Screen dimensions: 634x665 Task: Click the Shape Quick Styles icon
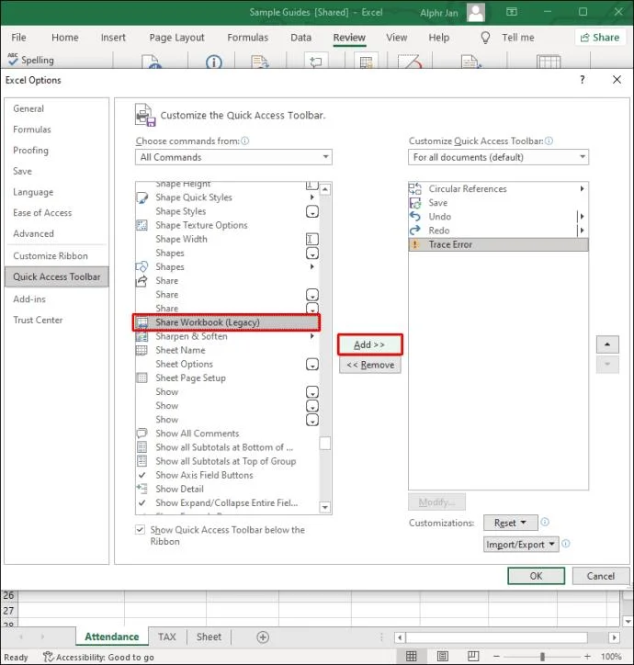pyautogui.click(x=142, y=197)
